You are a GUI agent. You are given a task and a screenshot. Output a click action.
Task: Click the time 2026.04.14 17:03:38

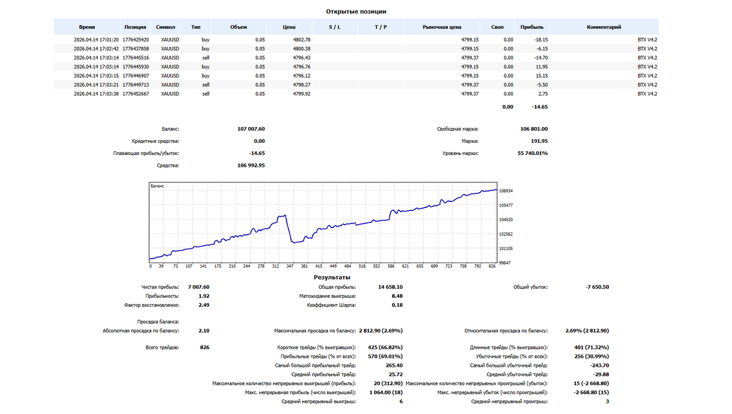click(x=96, y=94)
